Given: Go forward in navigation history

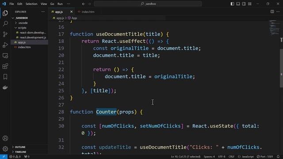Looking at the screenshot, I should tap(89, 4).
